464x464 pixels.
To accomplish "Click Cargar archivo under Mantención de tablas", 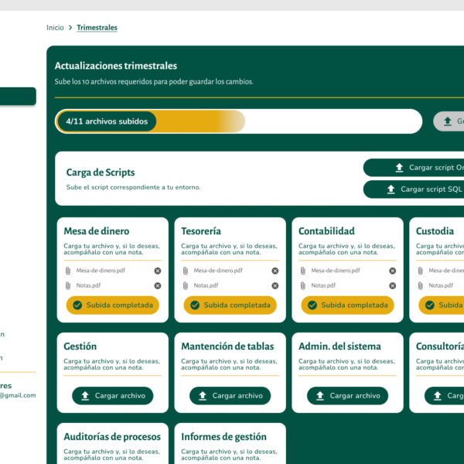I will click(230, 396).
